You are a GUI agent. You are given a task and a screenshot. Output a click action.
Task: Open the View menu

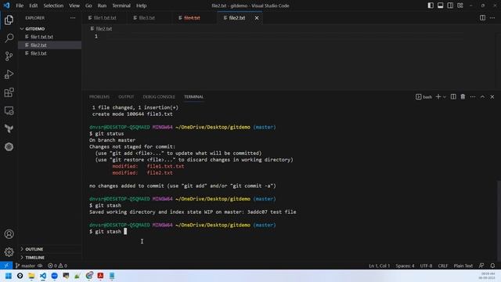(x=74, y=5)
